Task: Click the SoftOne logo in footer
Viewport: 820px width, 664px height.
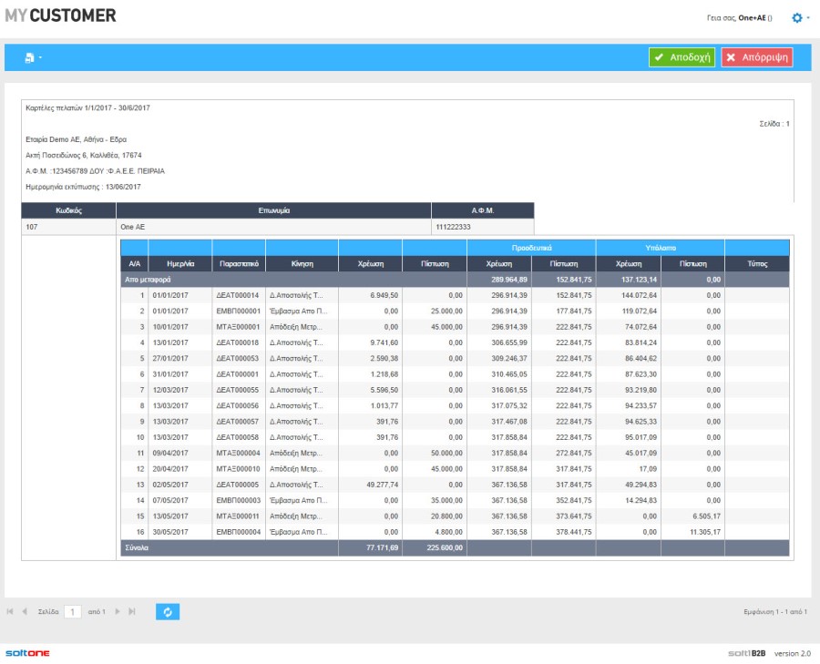Action: click(27, 653)
